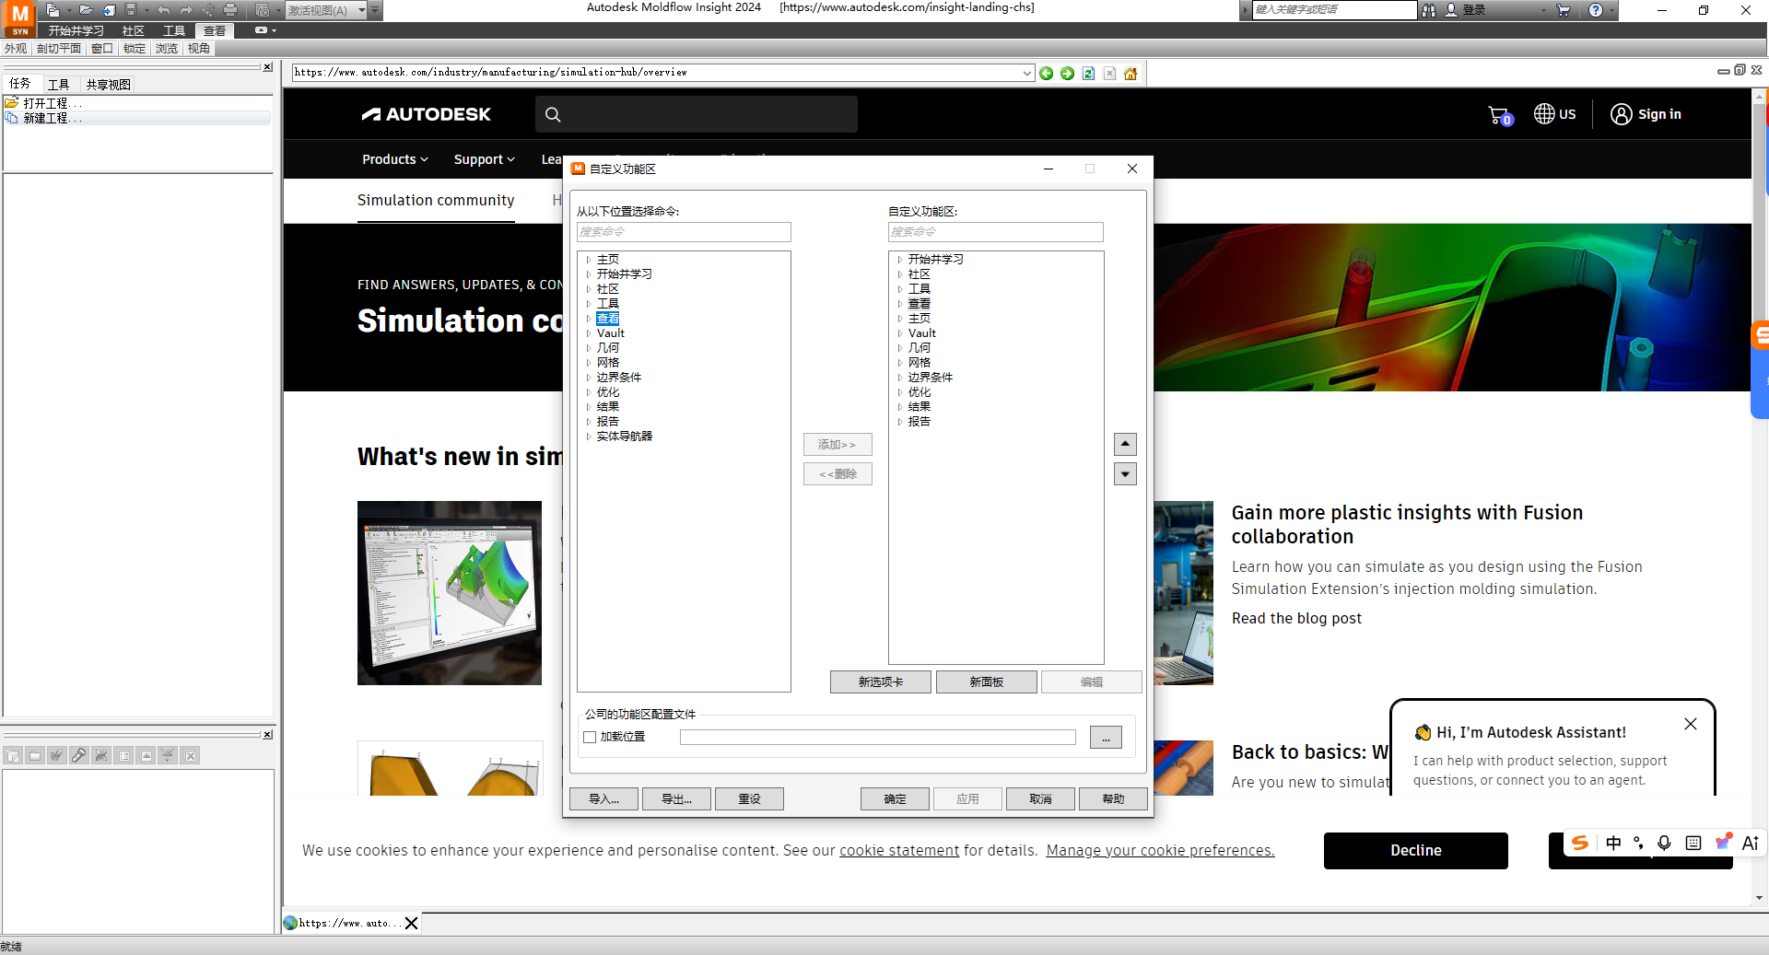Open the 激活视图(A) dropdown
Image resolution: width=1769 pixels, height=955 pixels.
coord(362,10)
